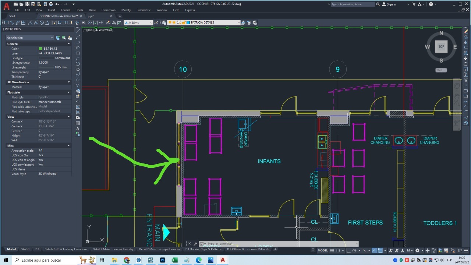Select the Multiline Text tool icon
Screen dimensions: 471x265
click(78, 129)
